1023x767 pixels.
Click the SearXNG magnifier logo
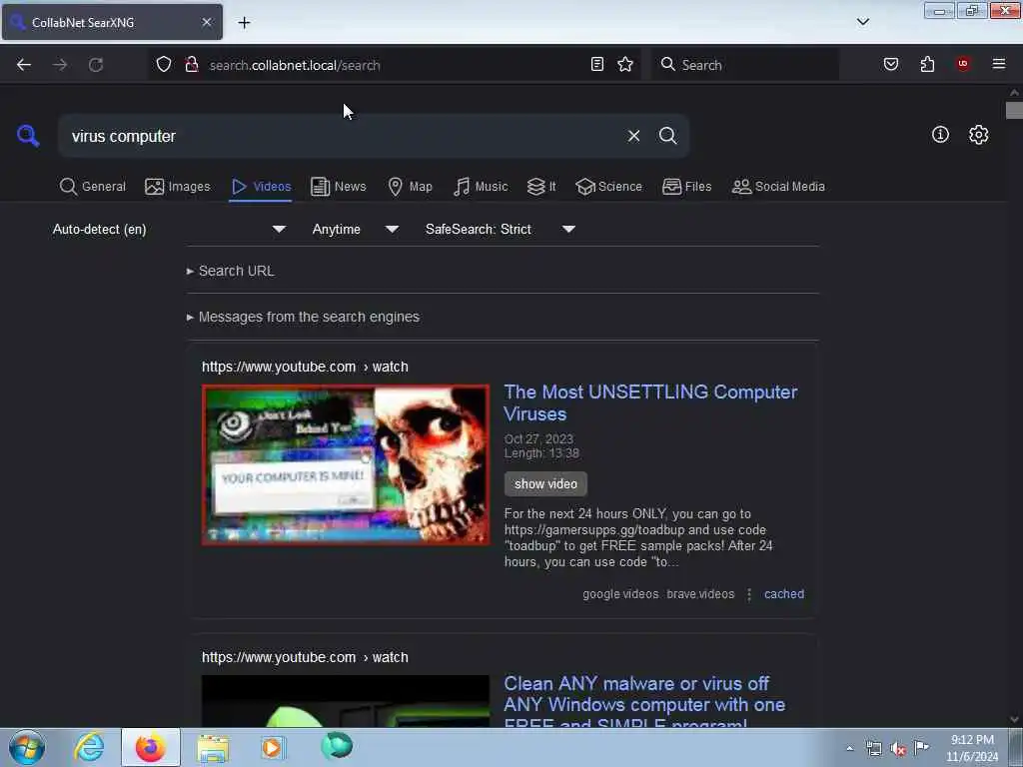point(28,136)
